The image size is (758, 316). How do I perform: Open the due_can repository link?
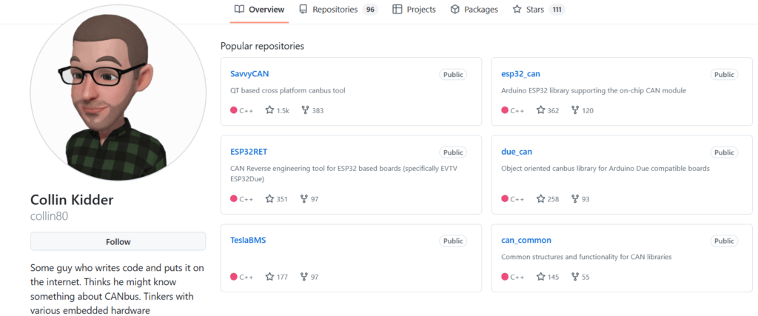[517, 152]
